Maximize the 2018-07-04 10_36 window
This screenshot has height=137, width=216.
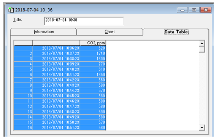coord(194,10)
